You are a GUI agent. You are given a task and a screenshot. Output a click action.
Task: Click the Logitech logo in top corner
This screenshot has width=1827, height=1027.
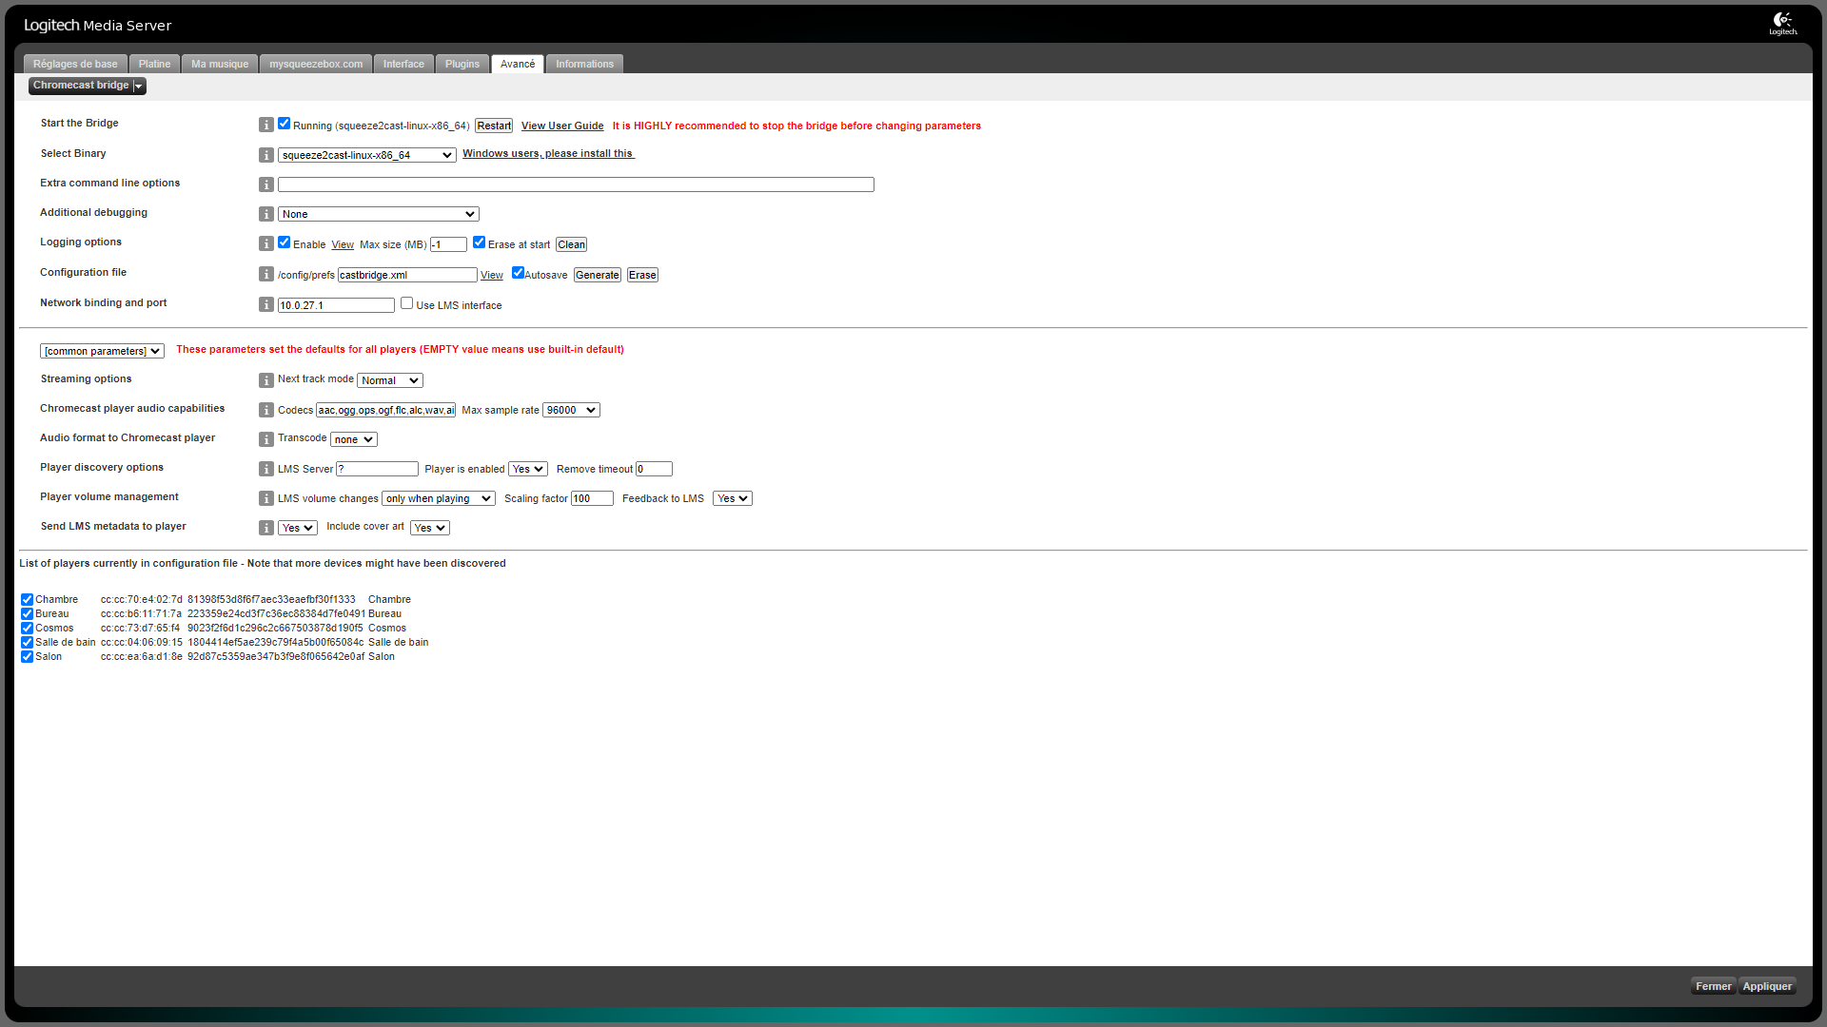1783,23
